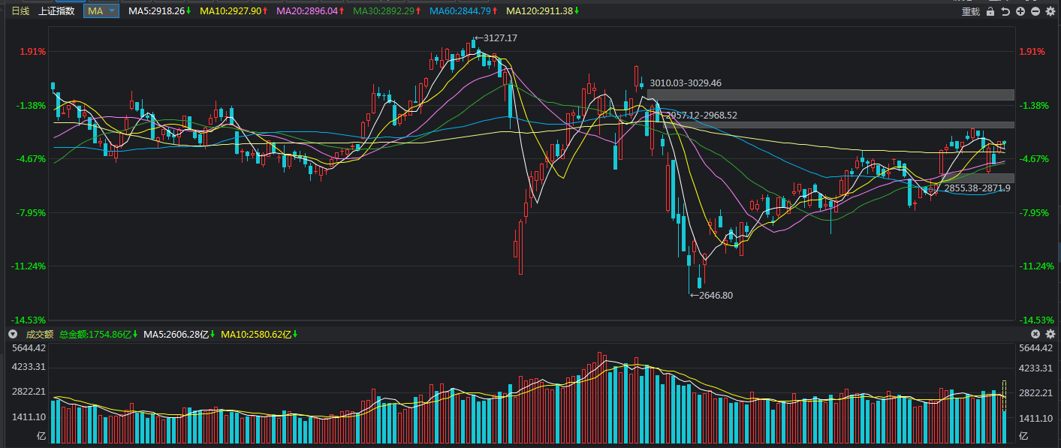Open volume panel settings gear
This screenshot has width=1061, height=448.
[1050, 334]
